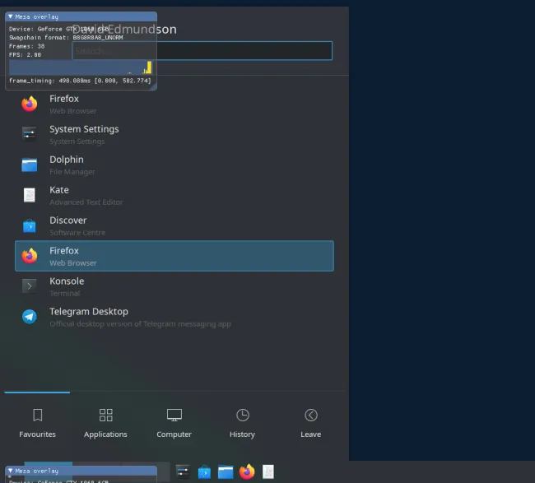The height and width of the screenshot is (483, 535).
Task: Click the Kate text editor icon
Action: (x=30, y=195)
